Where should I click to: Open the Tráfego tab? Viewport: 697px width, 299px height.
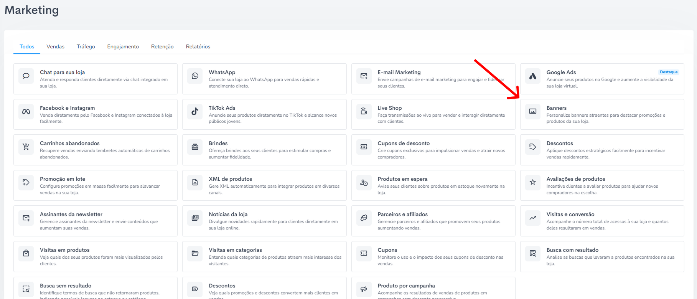point(86,46)
